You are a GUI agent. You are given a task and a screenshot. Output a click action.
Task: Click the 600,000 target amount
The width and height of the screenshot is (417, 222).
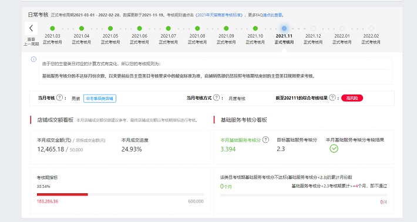click(x=196, y=201)
